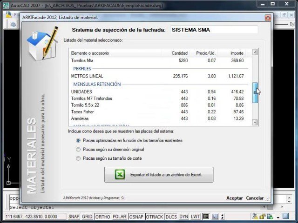
Task: Toggle DUCS in status bar
Action: click(171, 216)
